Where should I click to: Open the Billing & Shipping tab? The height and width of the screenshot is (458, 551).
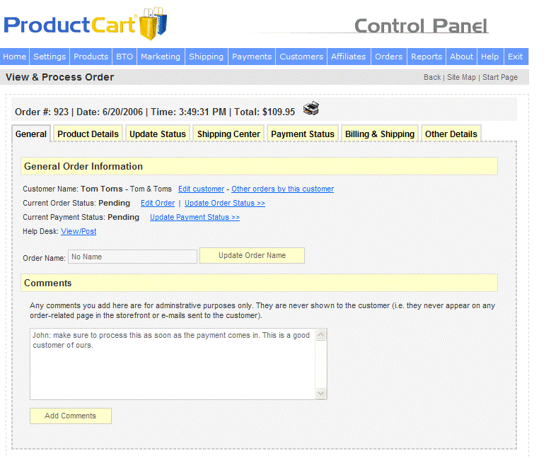pyautogui.click(x=380, y=134)
